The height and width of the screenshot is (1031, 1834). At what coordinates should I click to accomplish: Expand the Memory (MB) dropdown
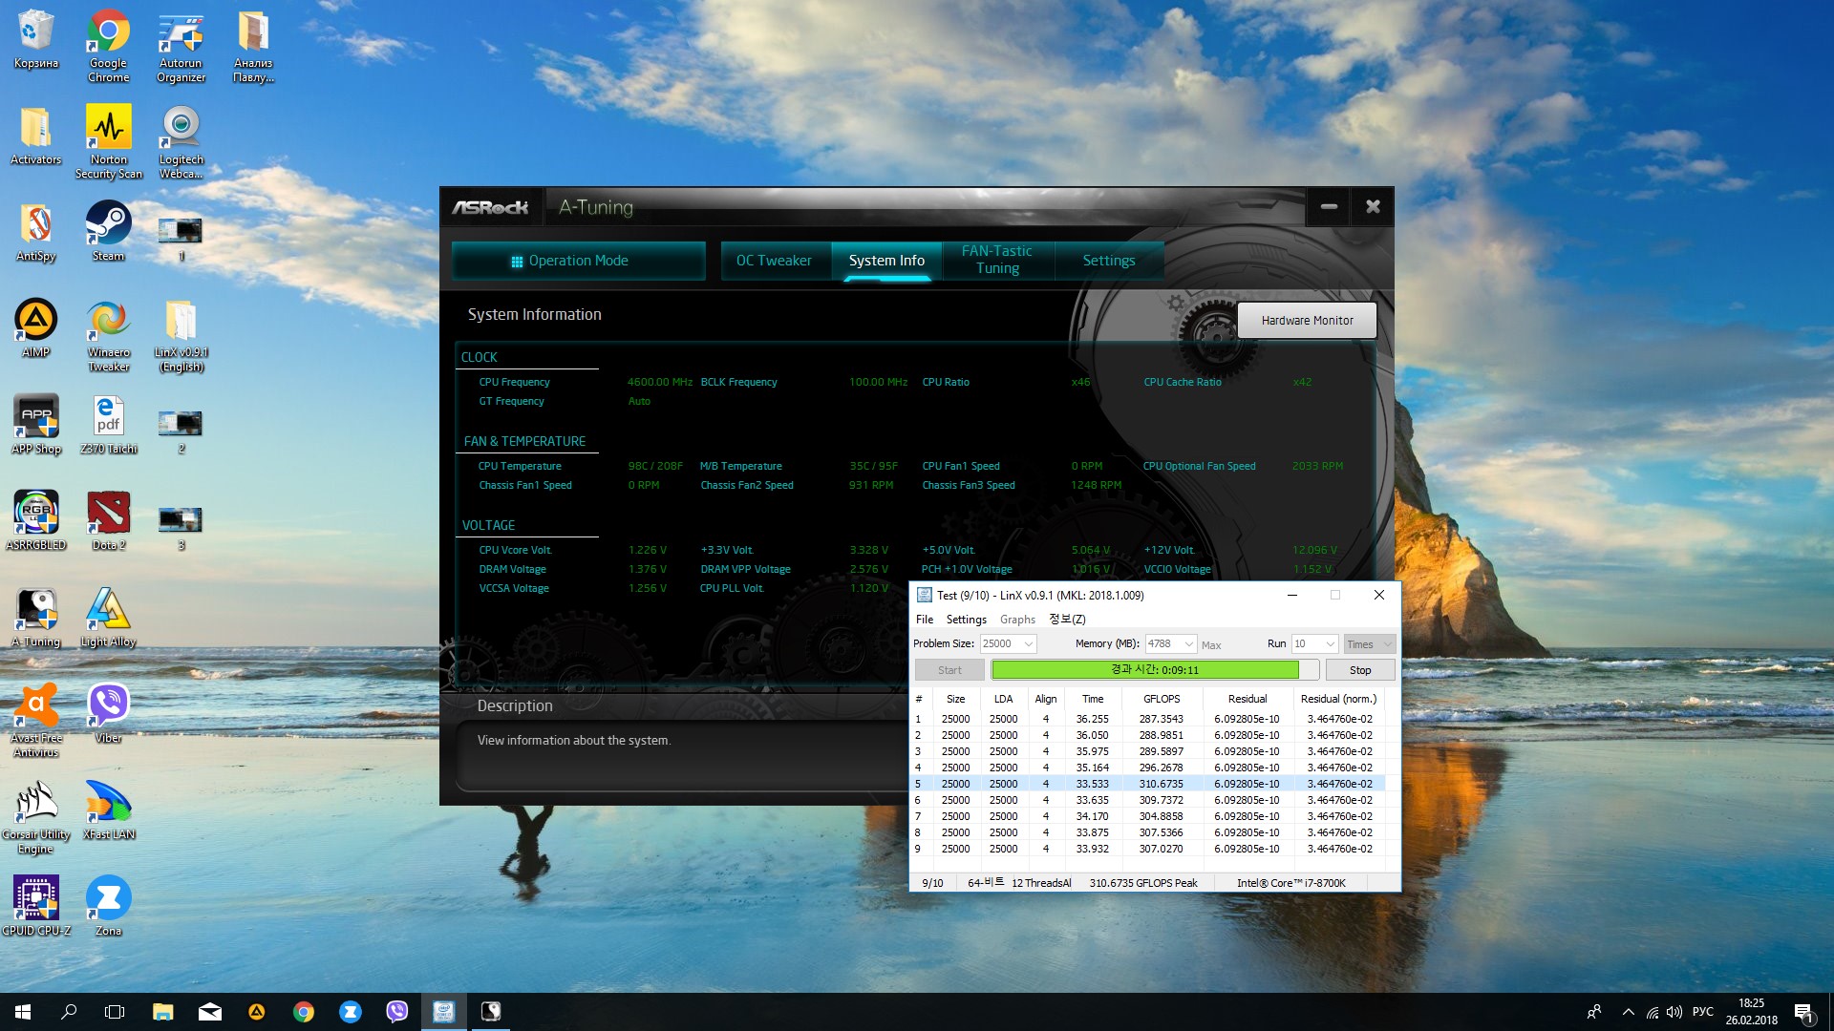[x=1189, y=644]
